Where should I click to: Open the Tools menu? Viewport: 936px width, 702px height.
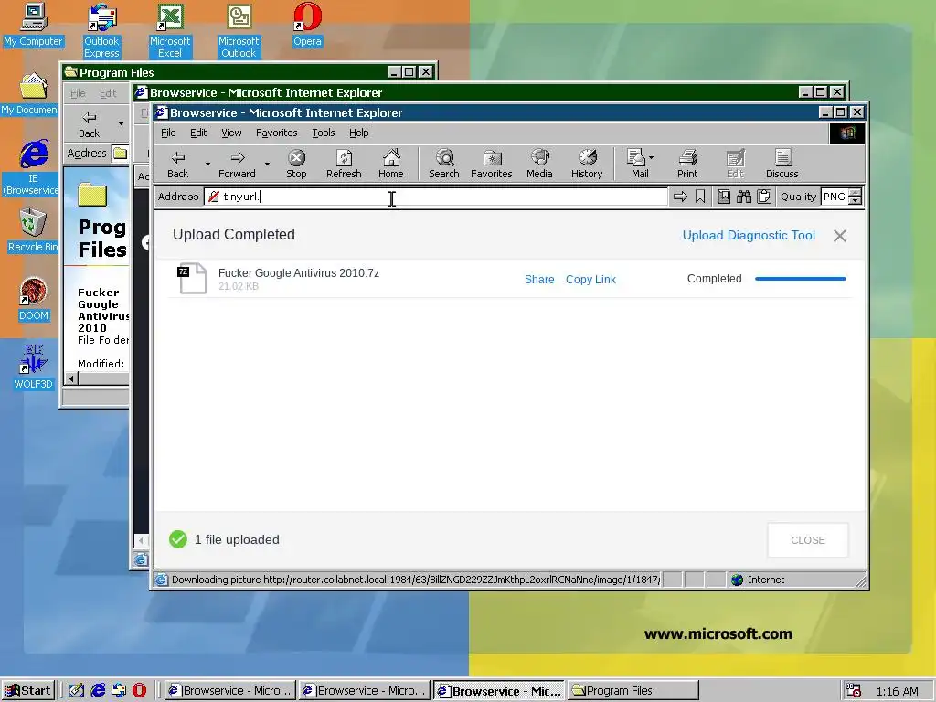(x=324, y=133)
